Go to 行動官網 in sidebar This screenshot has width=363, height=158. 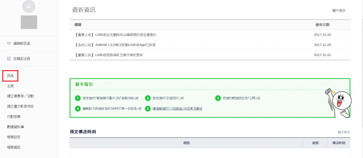(x=14, y=117)
